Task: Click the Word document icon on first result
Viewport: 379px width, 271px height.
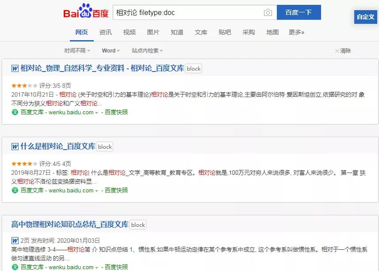Action: pyautogui.click(x=14, y=68)
